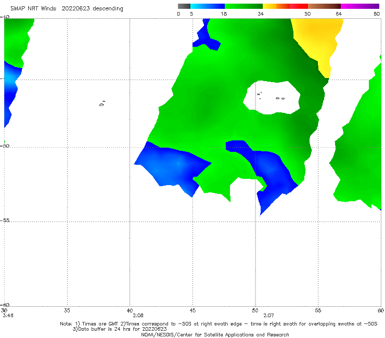This screenshot has height=338, width=385.
Task: Click the date '20220623' in the title
Action: 75,8
